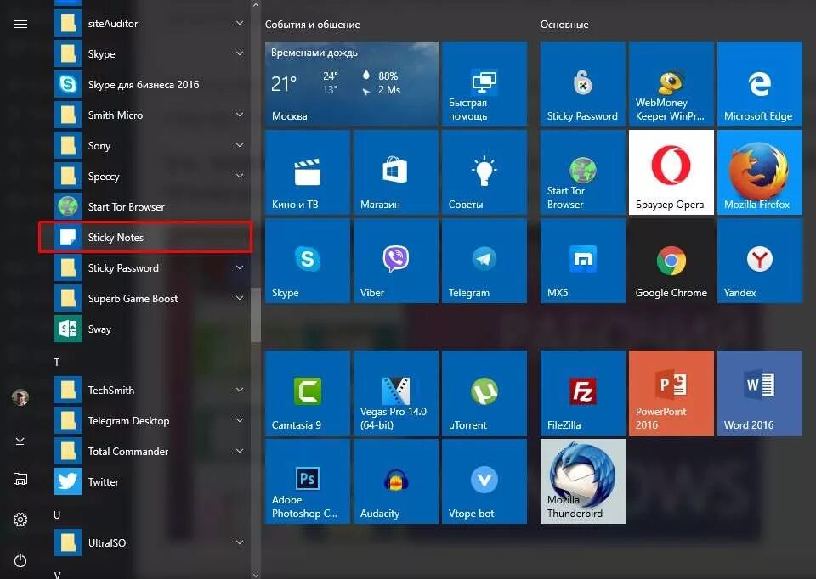The height and width of the screenshot is (579, 816).
Task: Launch Google Chrome tile
Action: coord(671,261)
